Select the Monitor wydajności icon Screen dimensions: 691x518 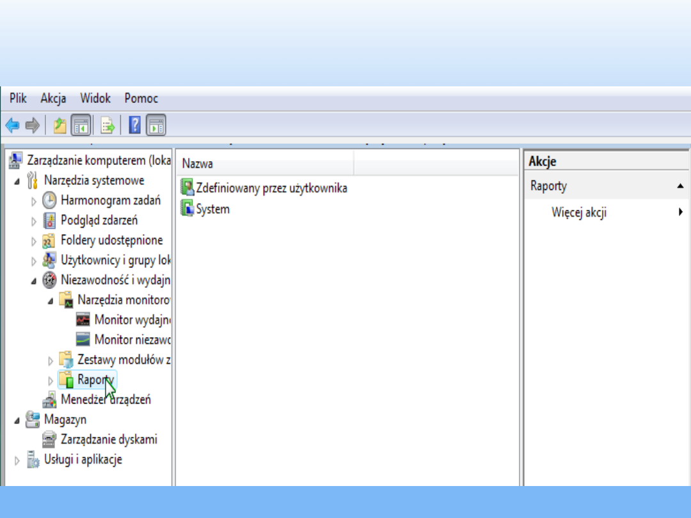[x=83, y=320]
